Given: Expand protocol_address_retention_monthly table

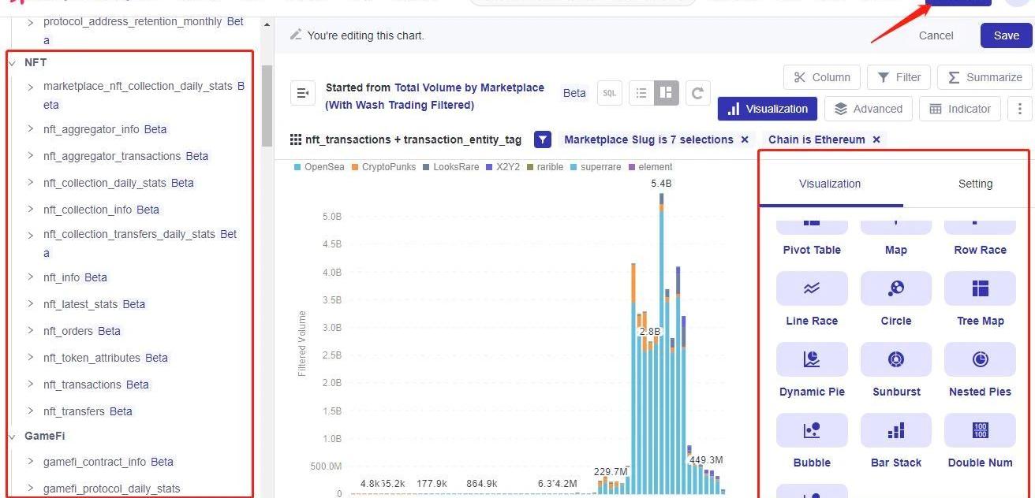Looking at the screenshot, I should 30,23.
